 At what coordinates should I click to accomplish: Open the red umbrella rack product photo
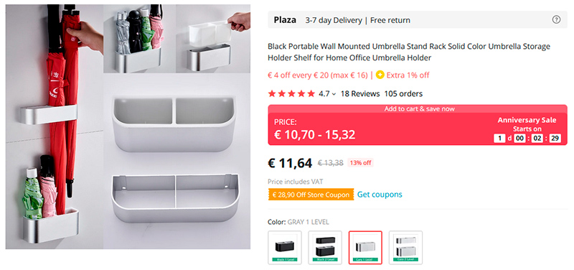tap(55, 127)
